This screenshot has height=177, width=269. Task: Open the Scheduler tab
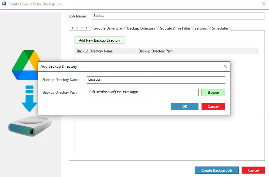220,28
